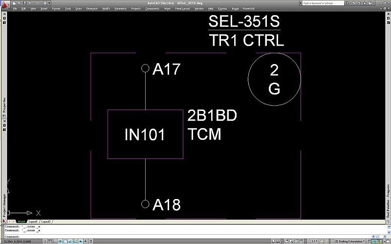Click the A17 terminal label in drawing
This screenshot has height=244, width=391.
tap(166, 69)
